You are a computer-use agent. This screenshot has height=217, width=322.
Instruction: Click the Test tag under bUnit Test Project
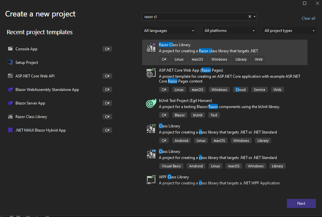pos(214,115)
